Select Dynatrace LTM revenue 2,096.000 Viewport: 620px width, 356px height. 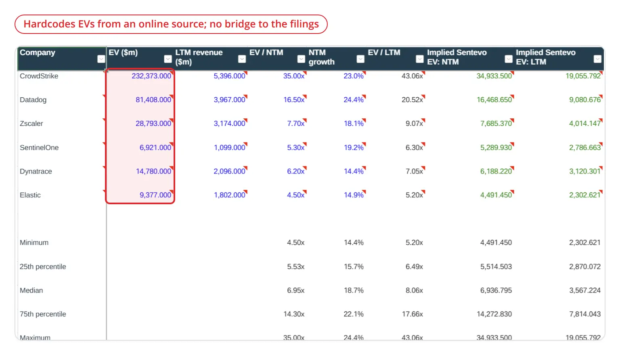[230, 172]
